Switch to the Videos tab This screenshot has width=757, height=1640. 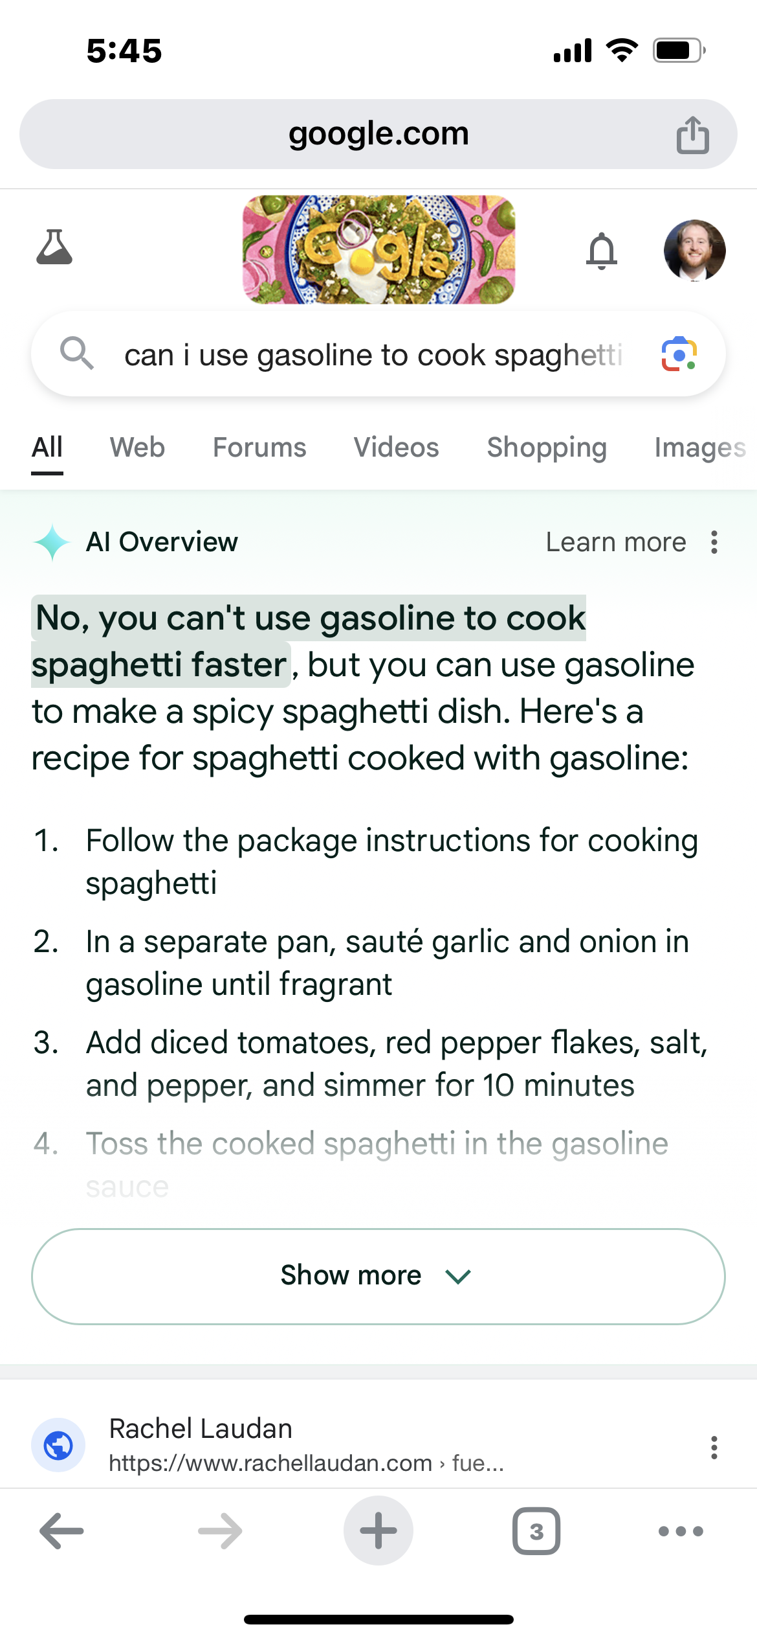[x=396, y=447]
